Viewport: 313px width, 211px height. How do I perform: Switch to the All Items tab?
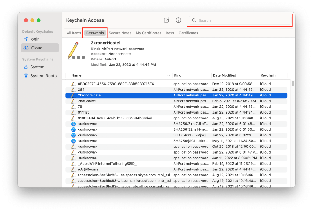pos(74,33)
